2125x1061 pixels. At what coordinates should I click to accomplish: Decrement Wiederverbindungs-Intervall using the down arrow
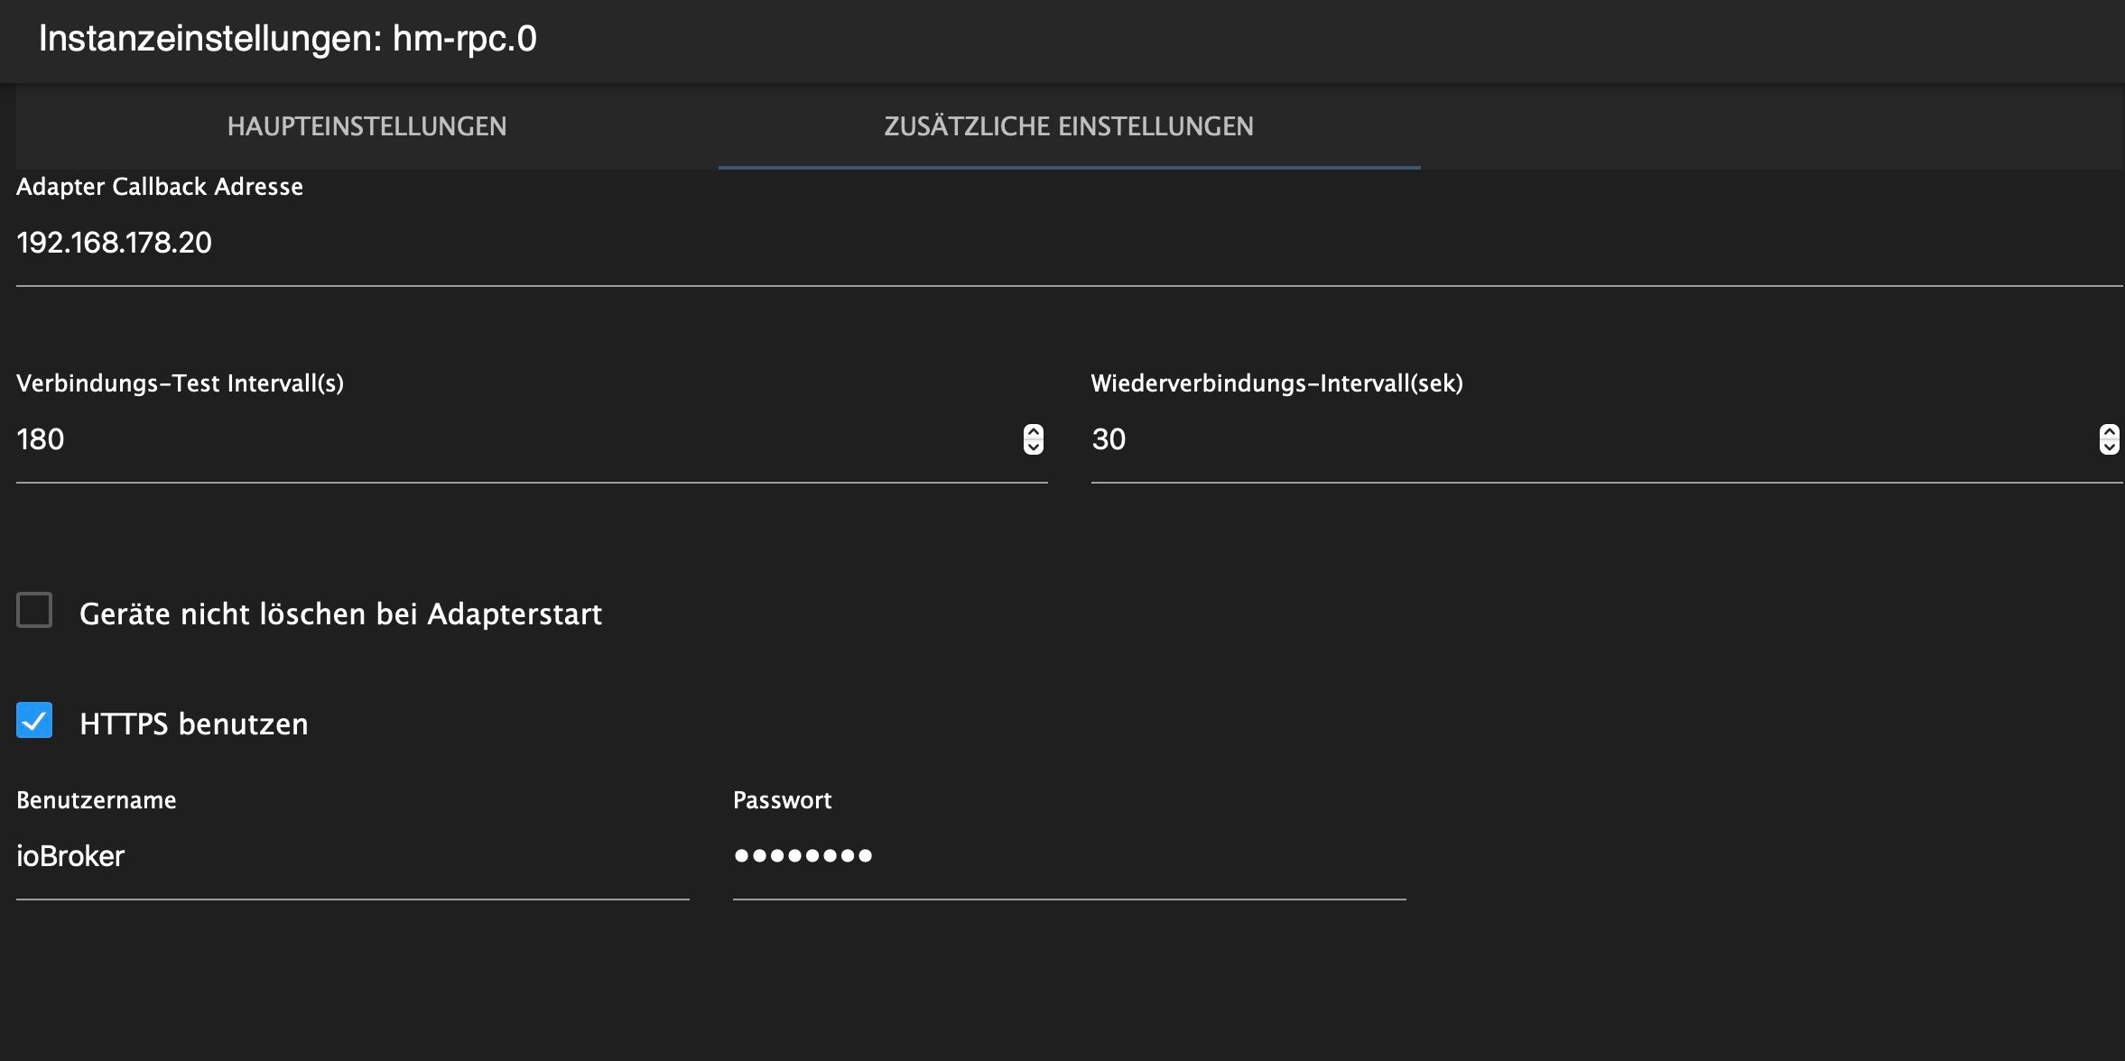2109,447
